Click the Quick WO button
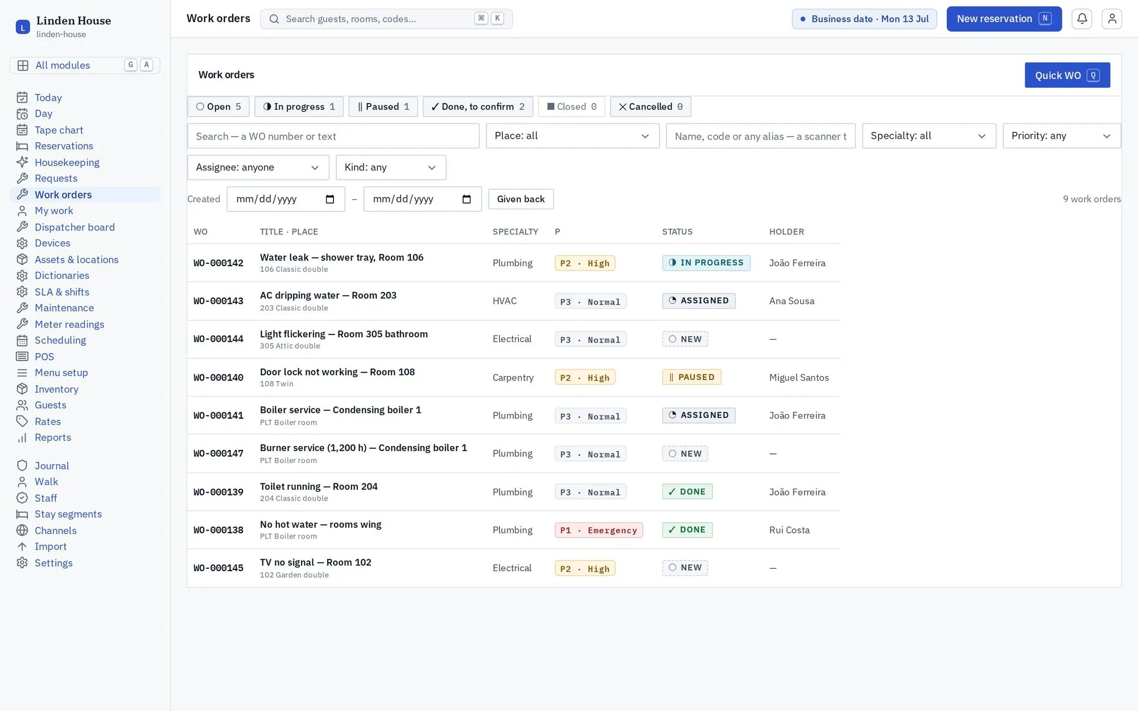 click(1067, 75)
